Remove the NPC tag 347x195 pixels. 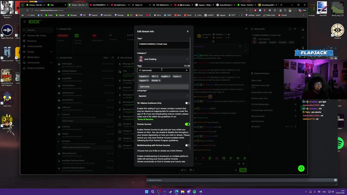tap(157, 76)
